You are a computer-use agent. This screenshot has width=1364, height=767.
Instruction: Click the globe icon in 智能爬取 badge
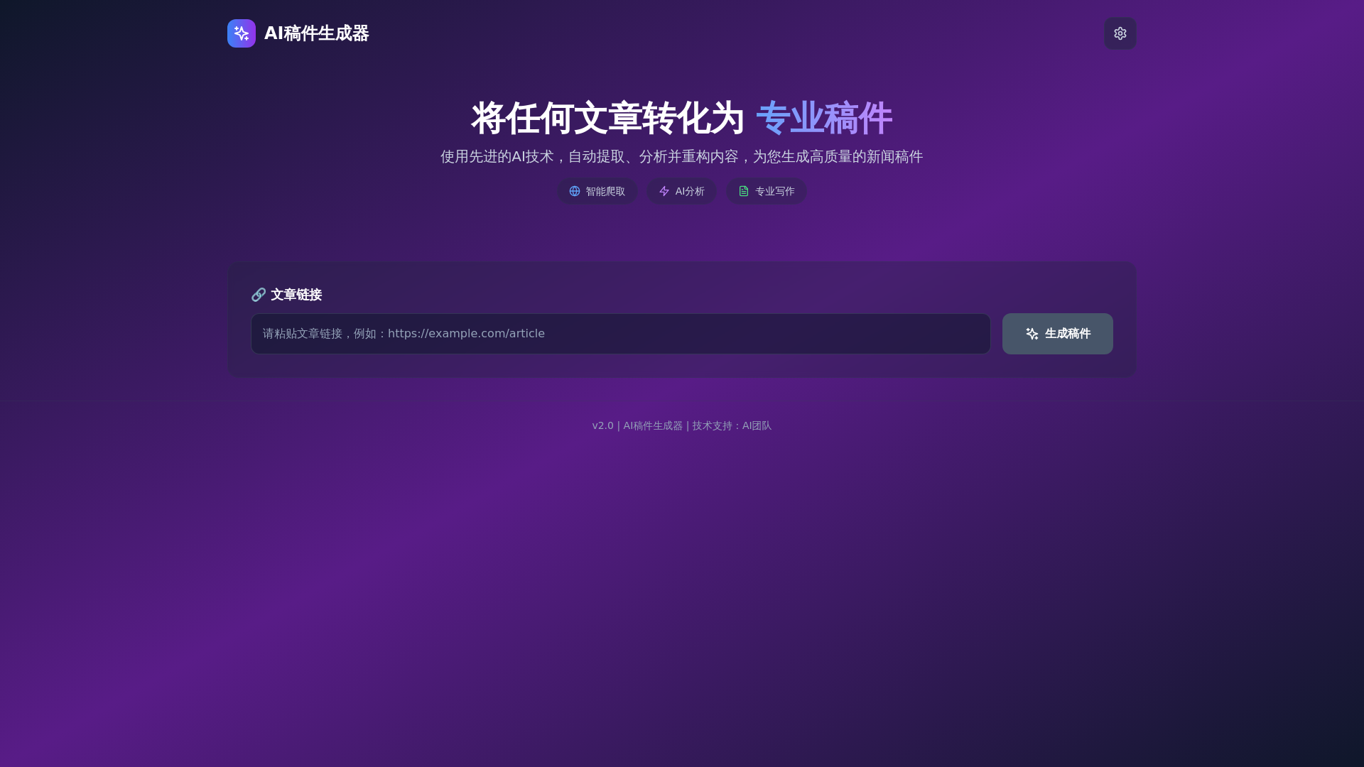click(x=575, y=191)
